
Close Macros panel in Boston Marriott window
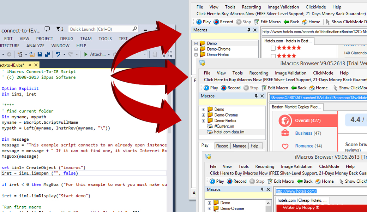coord(263,96)
